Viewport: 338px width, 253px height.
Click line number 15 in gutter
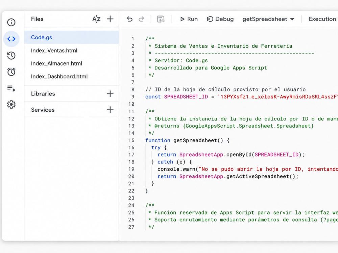pos(131,140)
